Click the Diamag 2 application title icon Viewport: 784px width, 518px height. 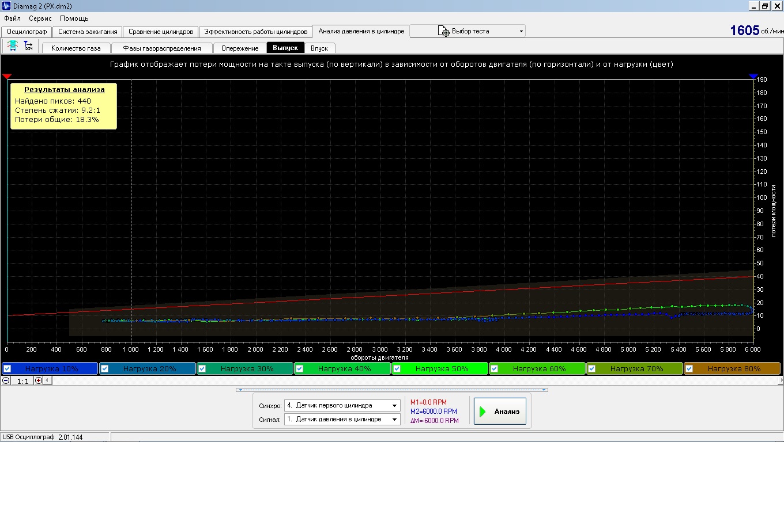6,6
